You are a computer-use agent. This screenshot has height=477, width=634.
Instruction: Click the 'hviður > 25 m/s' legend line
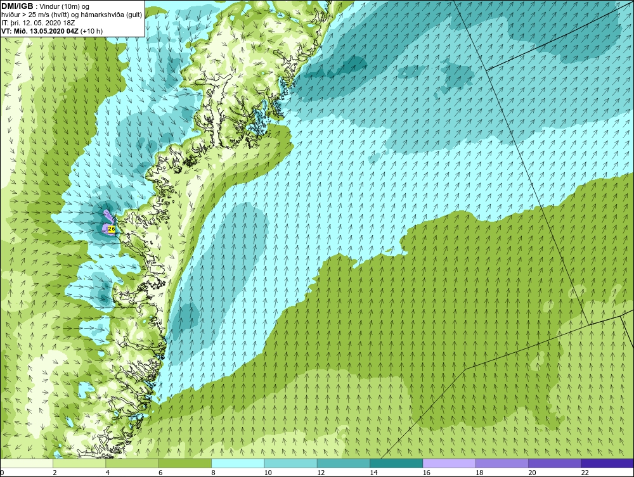click(x=72, y=15)
